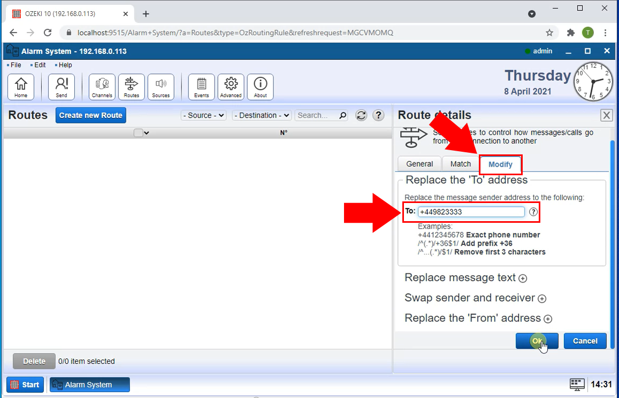Screen dimensions: 619x398
Task: Switch to the General tab
Action: (419, 164)
